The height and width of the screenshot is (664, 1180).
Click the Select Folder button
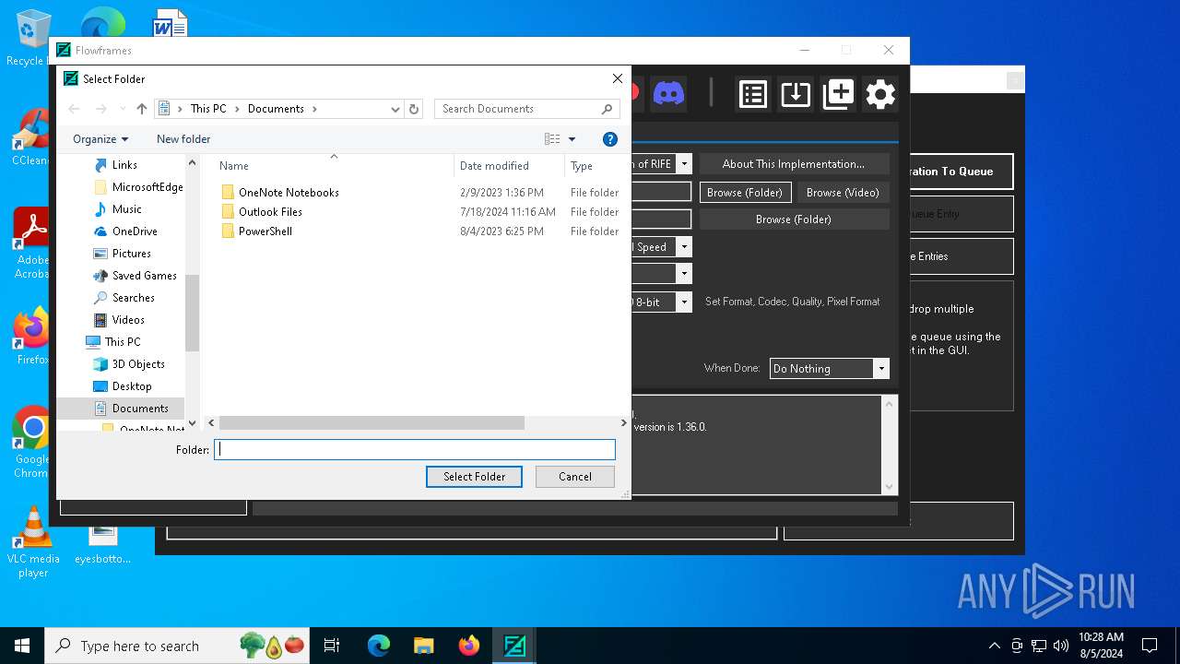(474, 477)
